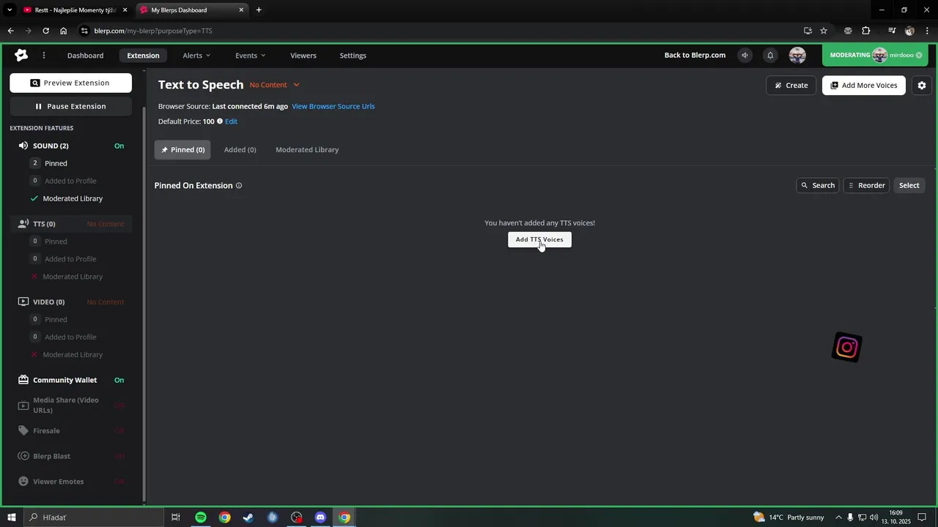Open Discord from the taskbar
The image size is (938, 527).
(320, 517)
